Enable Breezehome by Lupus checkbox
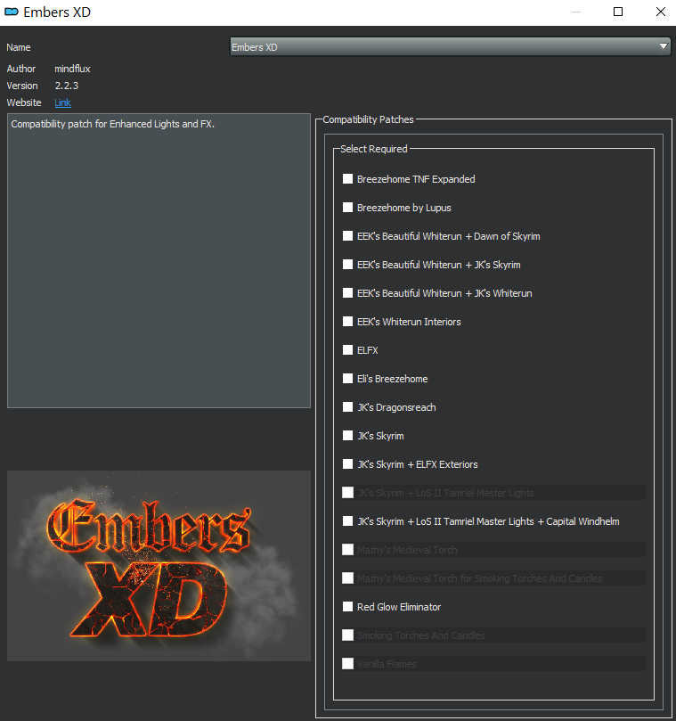This screenshot has width=676, height=721. click(x=348, y=208)
